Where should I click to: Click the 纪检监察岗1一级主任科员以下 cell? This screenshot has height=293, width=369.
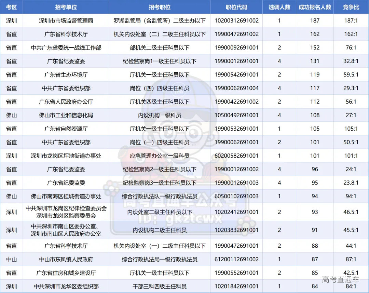160,61
